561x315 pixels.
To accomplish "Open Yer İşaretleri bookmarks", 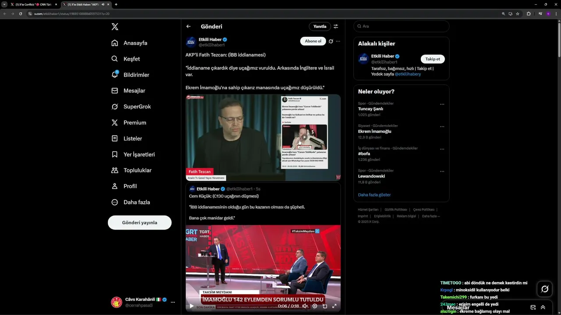I will point(133,154).
